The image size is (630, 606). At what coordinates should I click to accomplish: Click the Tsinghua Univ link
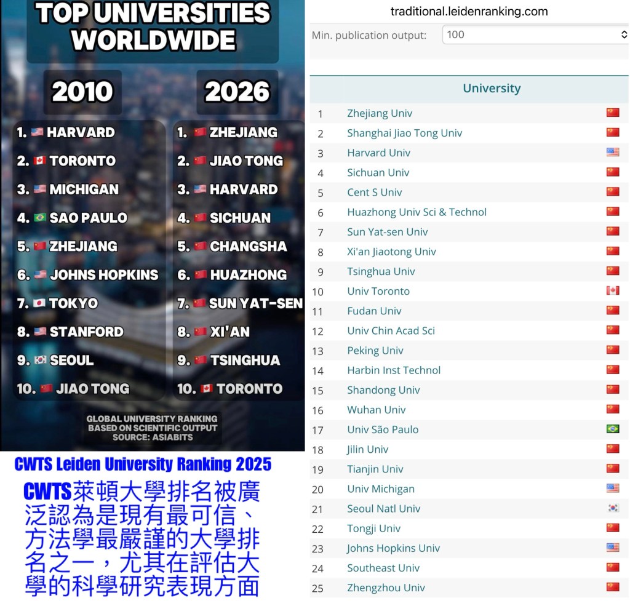pos(381,271)
